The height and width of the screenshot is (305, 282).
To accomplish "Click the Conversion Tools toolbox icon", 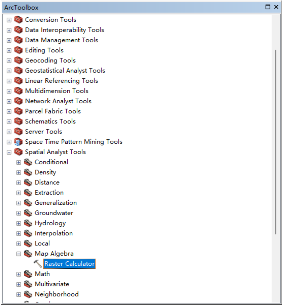I will point(19,20).
